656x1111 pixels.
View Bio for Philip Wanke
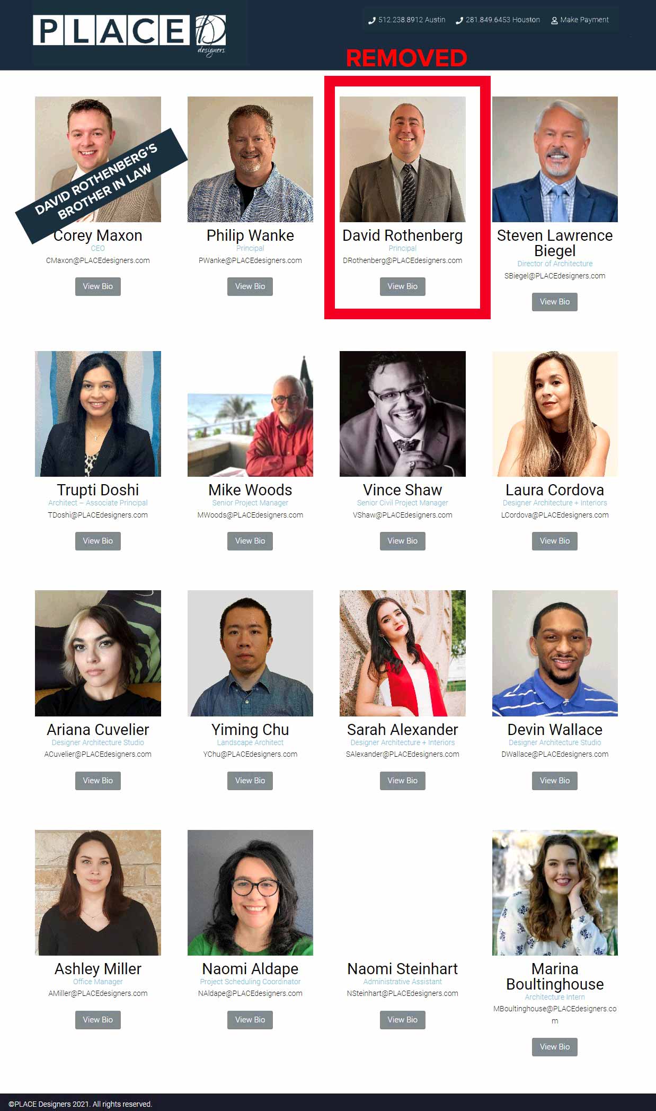tap(250, 286)
